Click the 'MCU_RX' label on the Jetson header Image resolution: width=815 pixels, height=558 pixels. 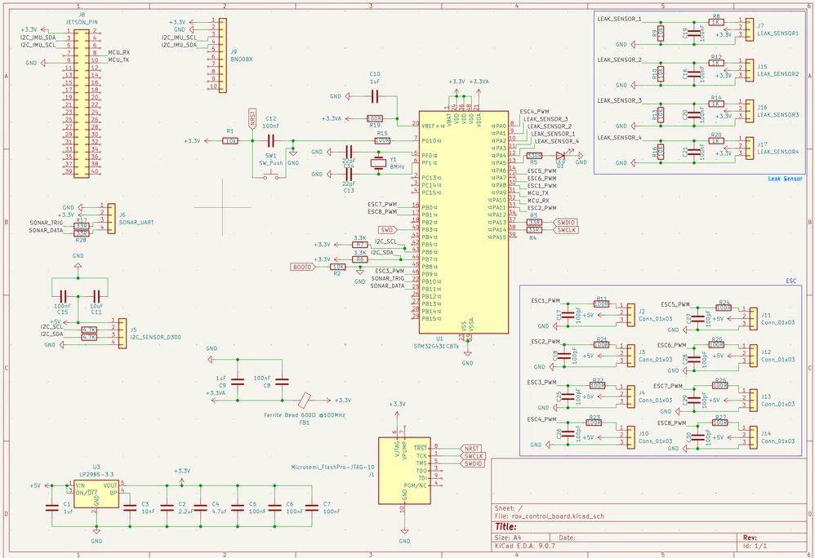(119, 52)
